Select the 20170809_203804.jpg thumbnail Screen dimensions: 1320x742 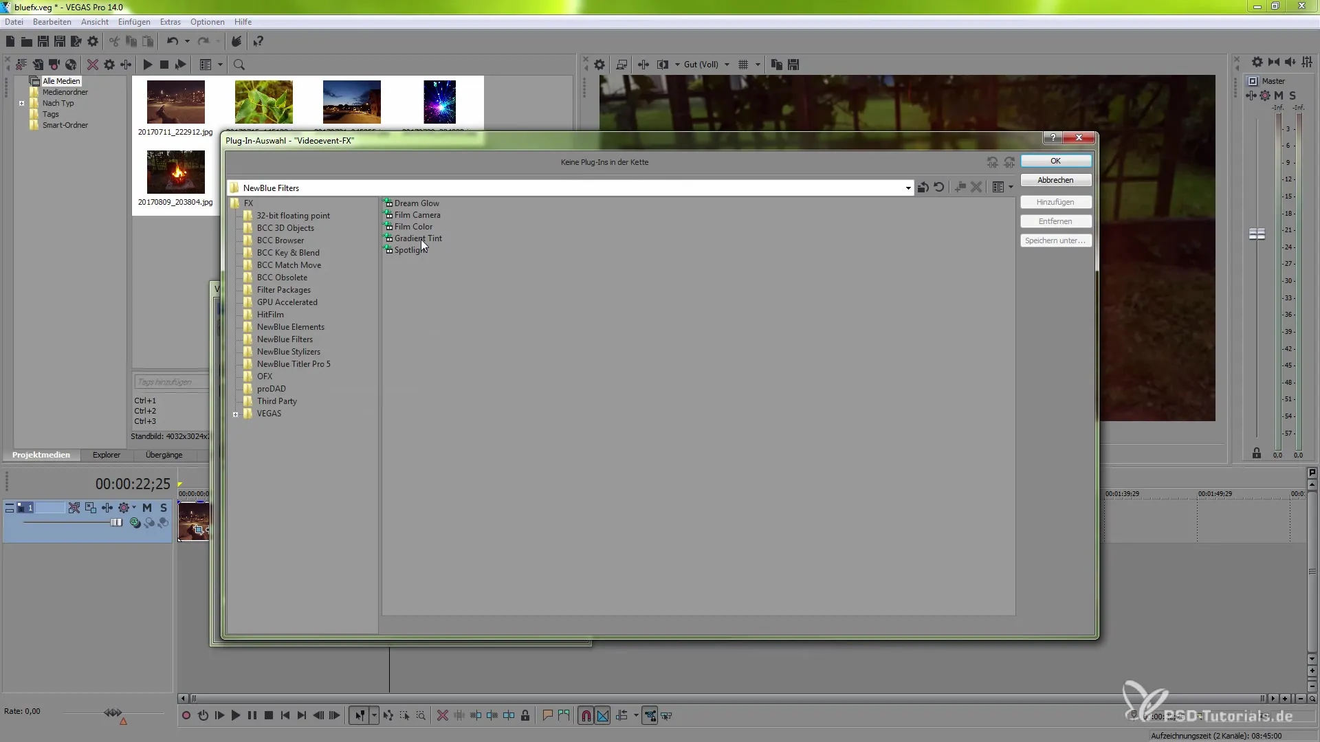point(175,172)
